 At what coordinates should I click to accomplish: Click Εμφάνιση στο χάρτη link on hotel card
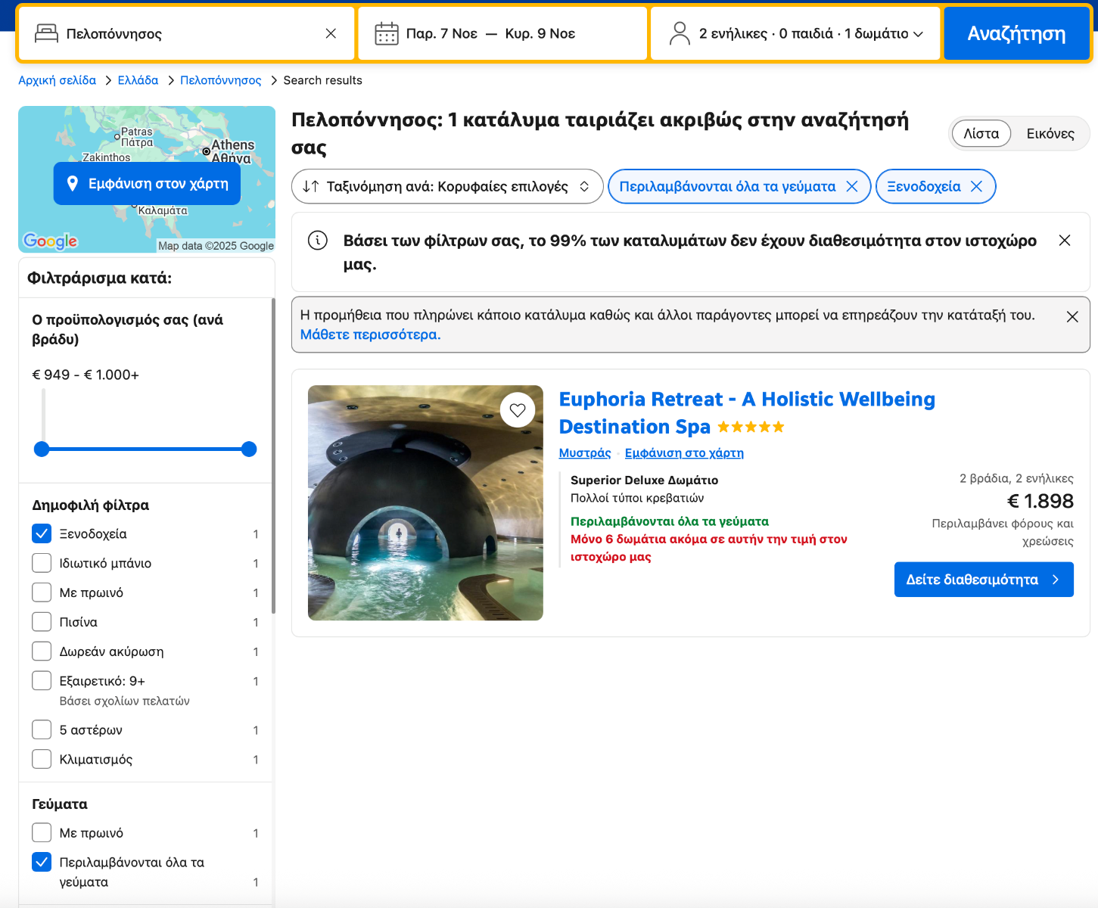click(x=684, y=453)
